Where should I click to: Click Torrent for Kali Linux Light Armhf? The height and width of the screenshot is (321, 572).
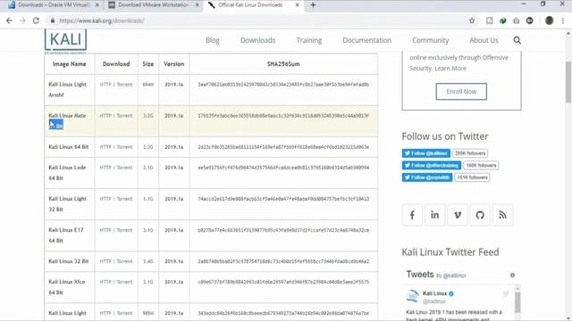(x=125, y=85)
